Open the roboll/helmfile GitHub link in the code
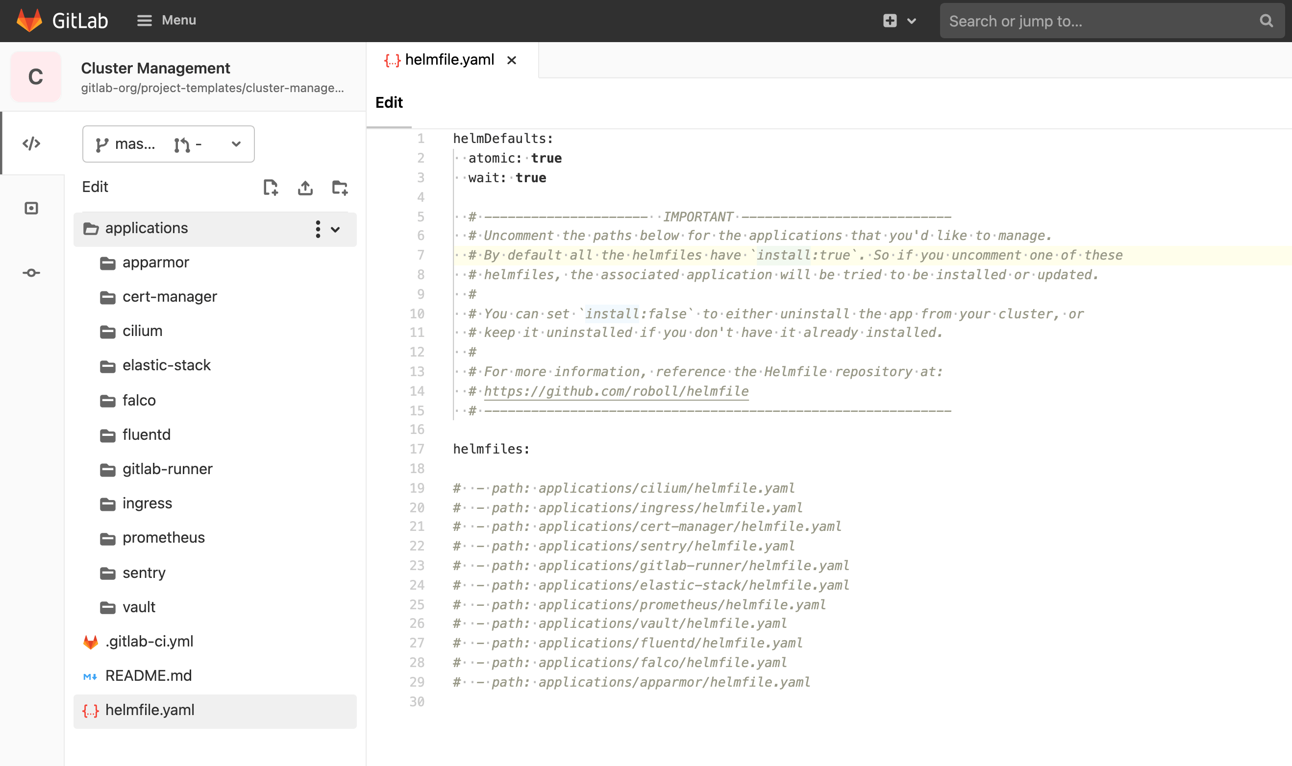The image size is (1292, 766). coord(616,391)
